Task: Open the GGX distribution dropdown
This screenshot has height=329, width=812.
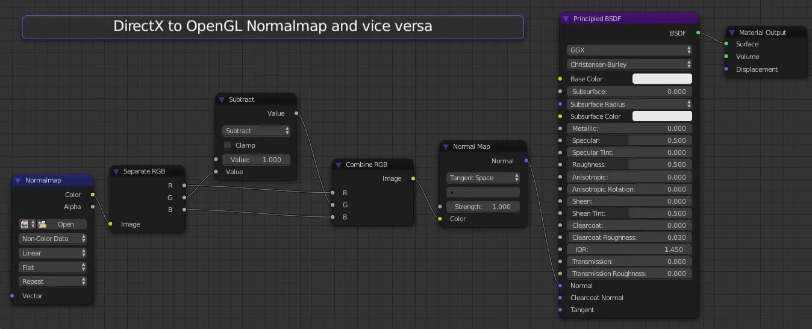Action: pyautogui.click(x=629, y=50)
